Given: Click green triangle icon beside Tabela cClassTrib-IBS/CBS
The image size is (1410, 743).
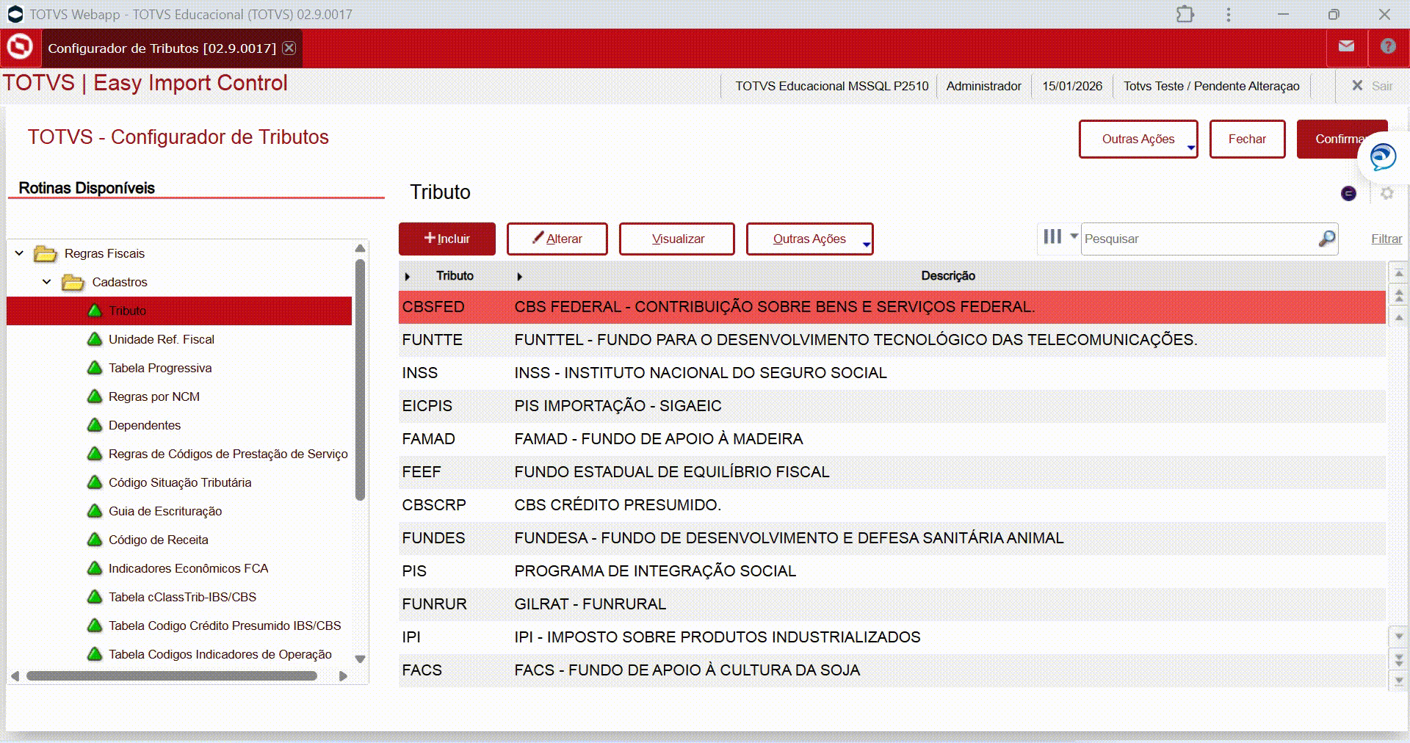Looking at the screenshot, I should pyautogui.click(x=95, y=597).
